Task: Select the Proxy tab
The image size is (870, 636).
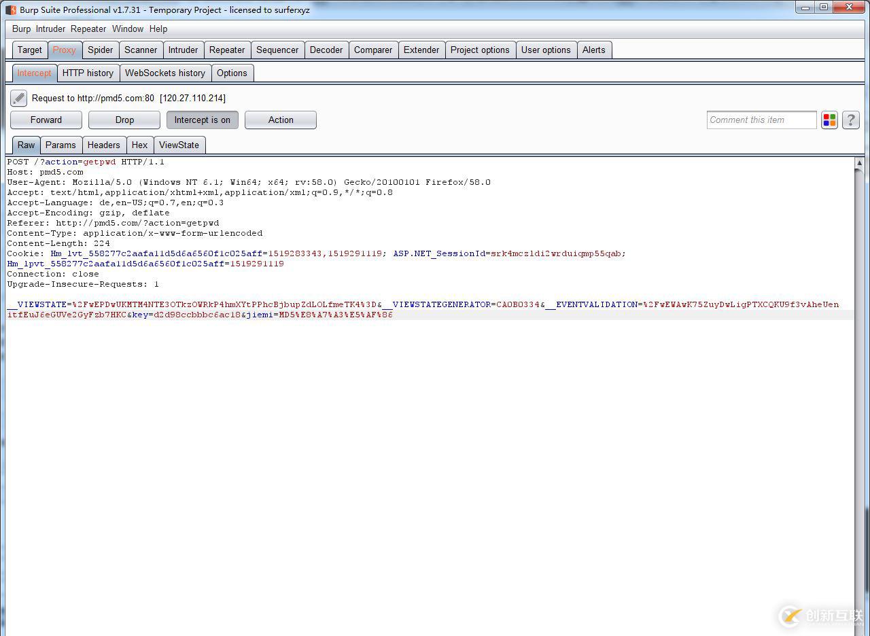Action: [x=65, y=50]
